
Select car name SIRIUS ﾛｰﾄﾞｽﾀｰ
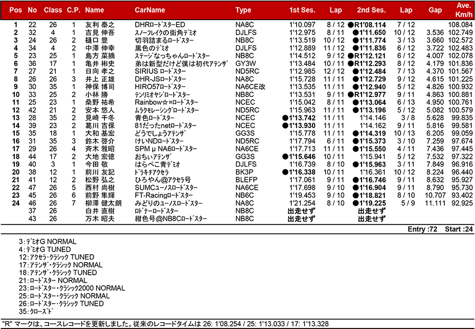click(x=160, y=71)
